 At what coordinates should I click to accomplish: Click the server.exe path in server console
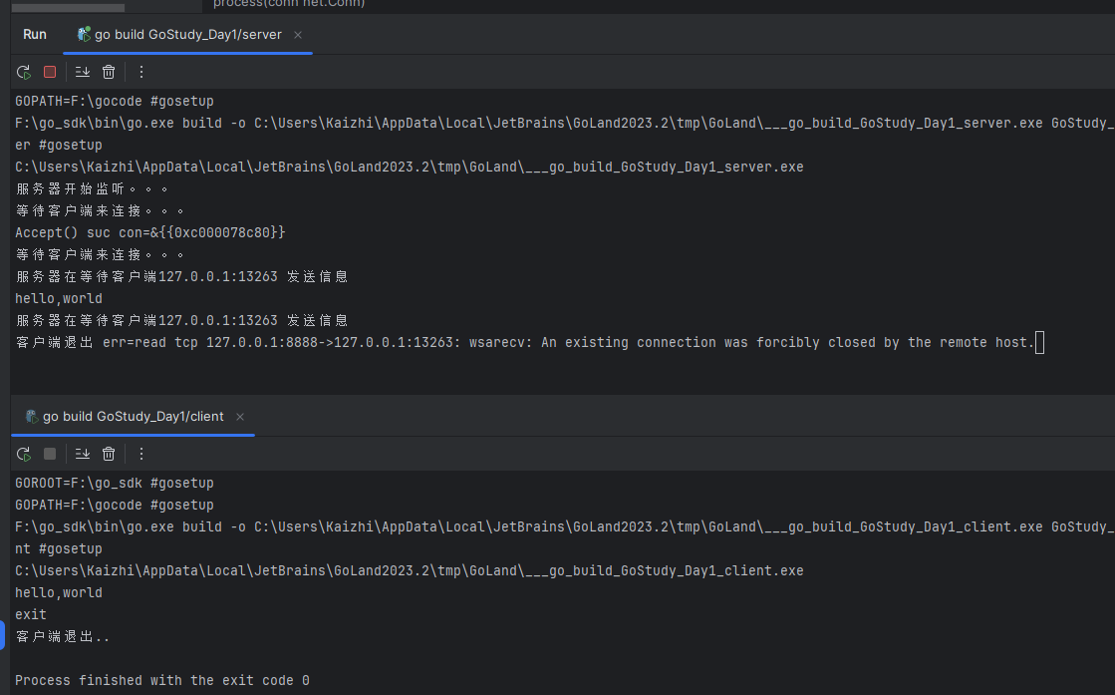[409, 168]
